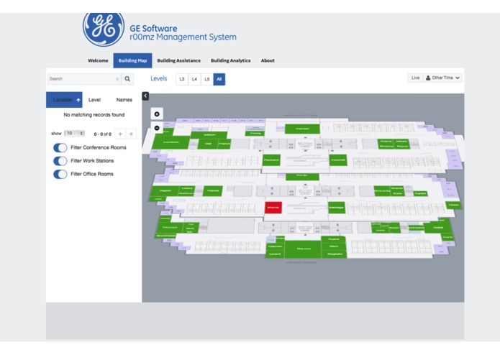Show level L4 only
Viewport: 500px width, 355px height.
[x=194, y=79]
